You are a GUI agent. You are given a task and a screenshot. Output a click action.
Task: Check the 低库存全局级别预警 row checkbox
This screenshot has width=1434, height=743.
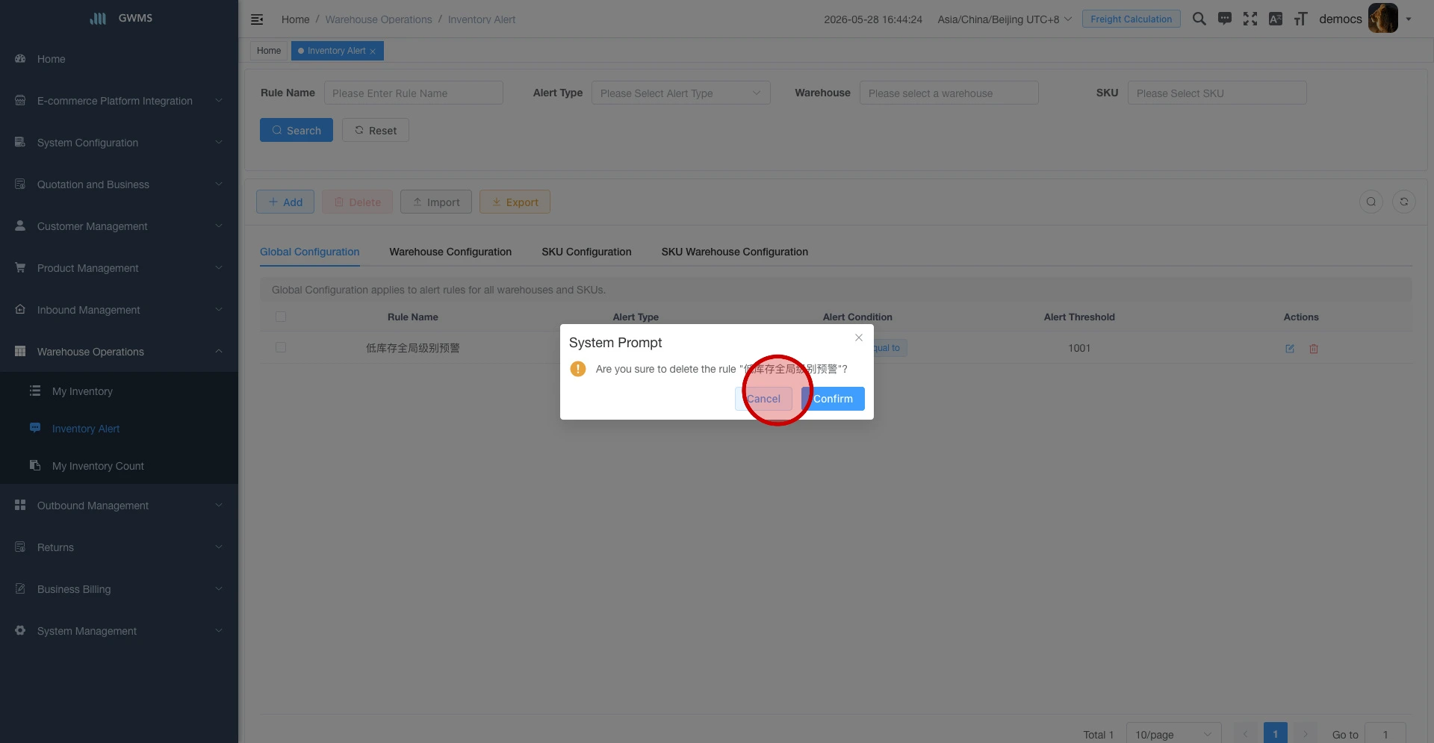[x=281, y=347]
